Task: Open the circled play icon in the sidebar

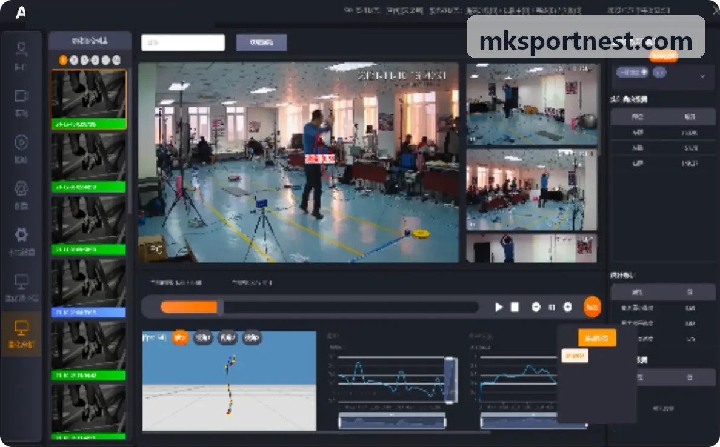Action: [21, 142]
